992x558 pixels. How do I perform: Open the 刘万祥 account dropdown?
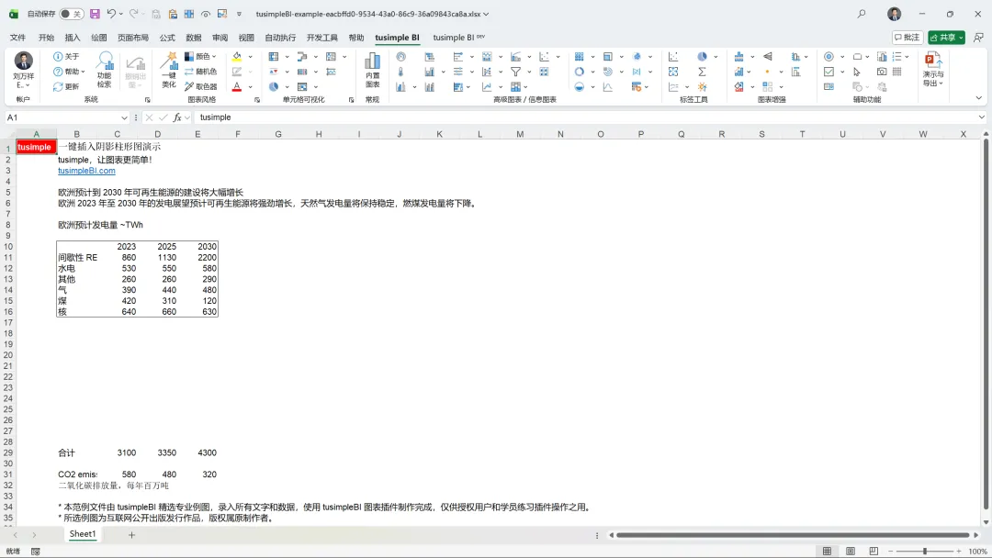click(x=23, y=70)
